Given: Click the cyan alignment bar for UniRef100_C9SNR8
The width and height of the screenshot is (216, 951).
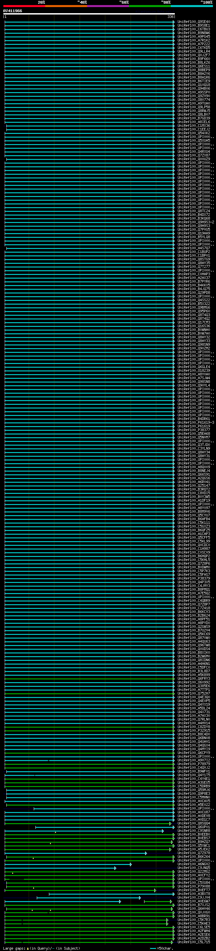Looking at the screenshot, I should [84, 831].
